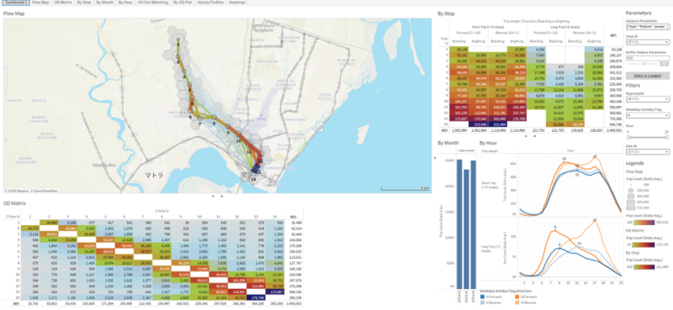
Task: Click the 2024-04 bar in By Month
Action: click(459, 223)
